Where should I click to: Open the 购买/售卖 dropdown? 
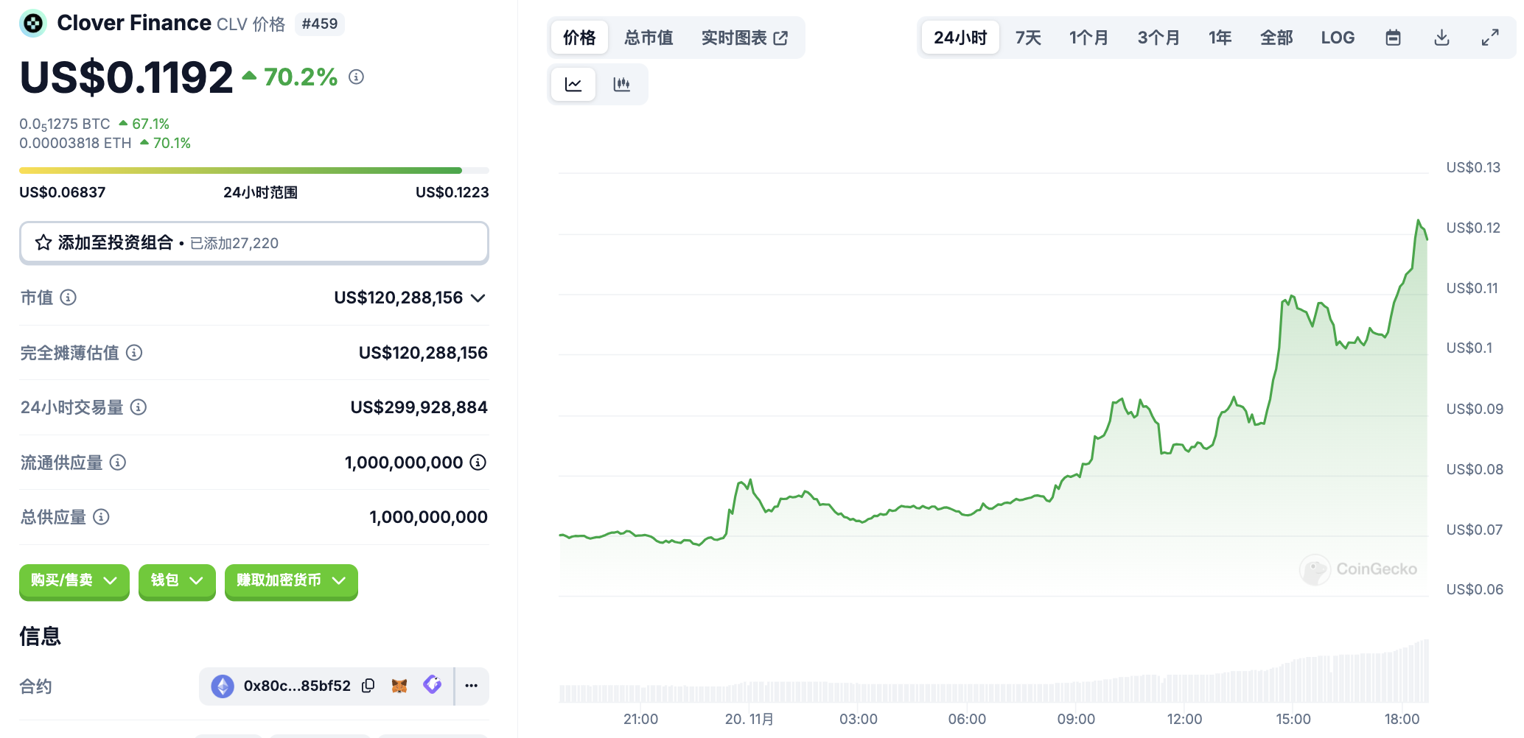[74, 581]
